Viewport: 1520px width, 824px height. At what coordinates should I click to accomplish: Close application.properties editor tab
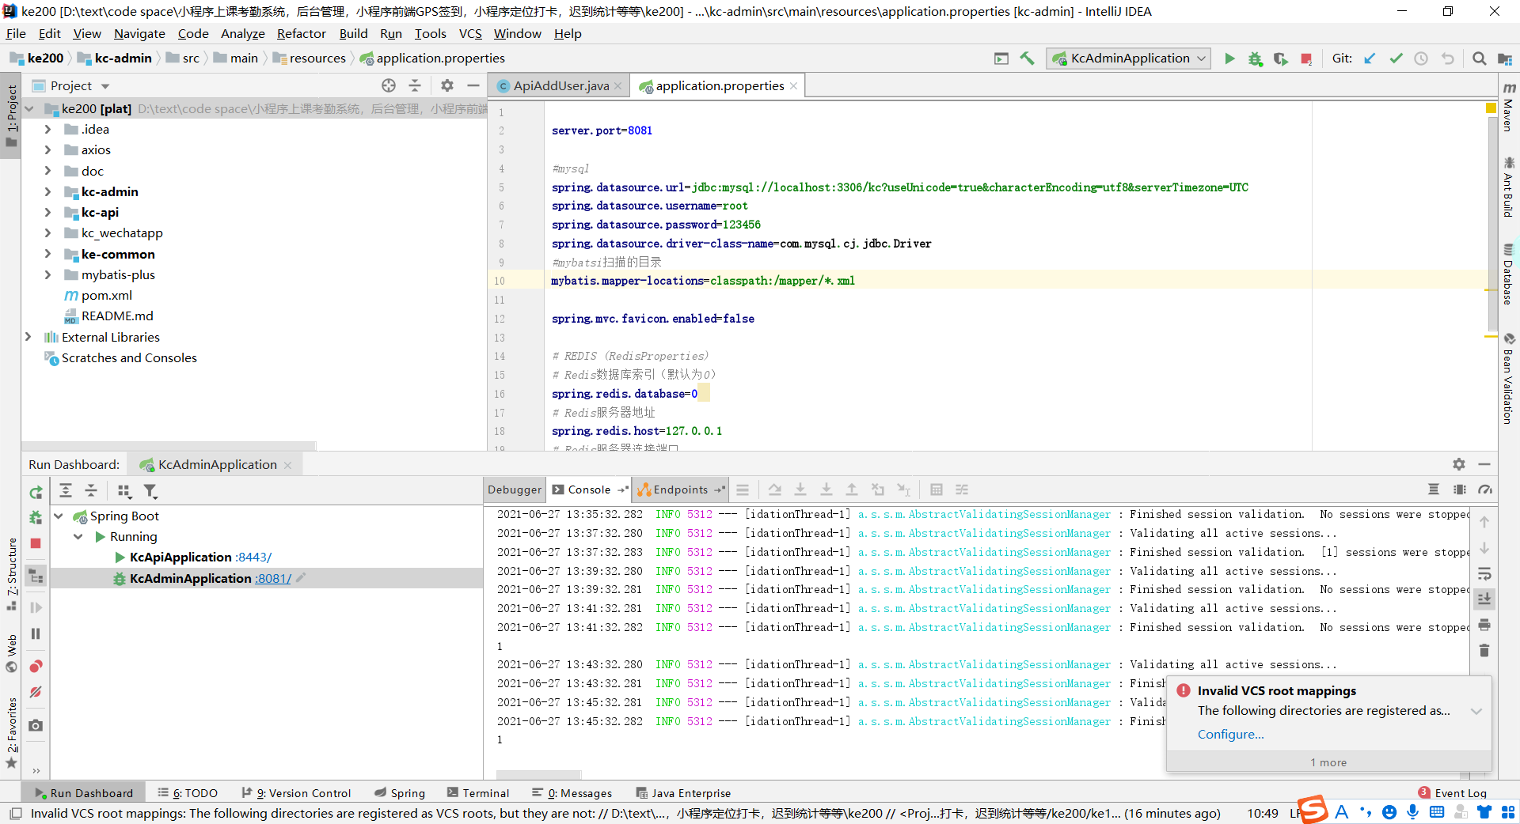tap(794, 85)
